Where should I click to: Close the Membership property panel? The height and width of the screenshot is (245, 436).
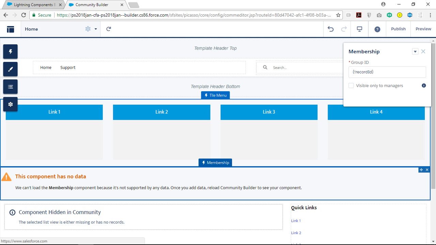click(423, 51)
